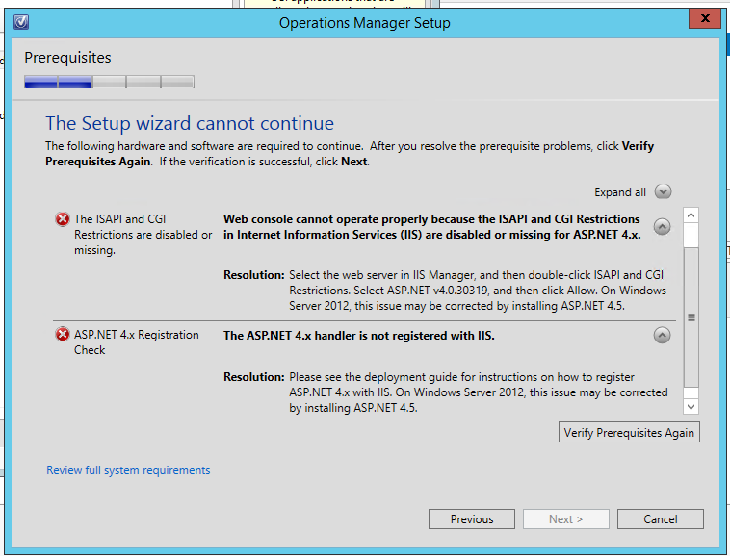Image resolution: width=730 pixels, height=556 pixels.
Task: Click red error icon for ASP.NET 4.x Registration Check
Action: click(63, 334)
